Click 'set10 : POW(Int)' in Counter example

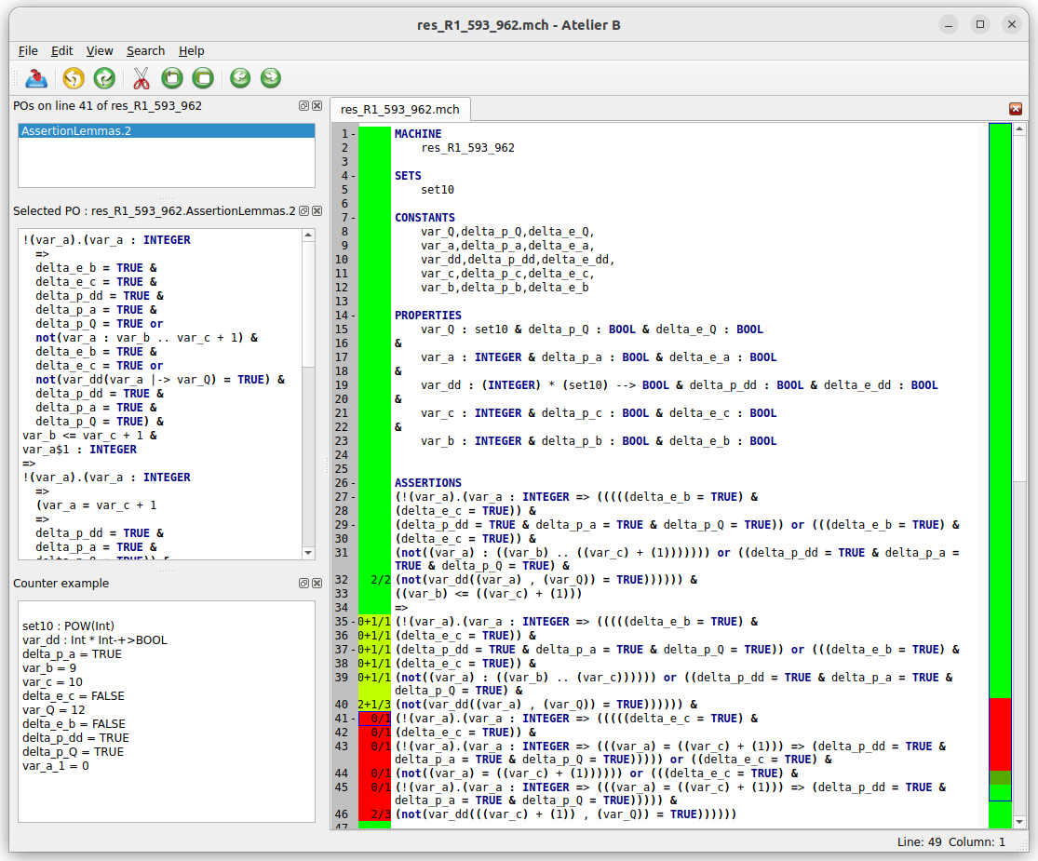68,626
